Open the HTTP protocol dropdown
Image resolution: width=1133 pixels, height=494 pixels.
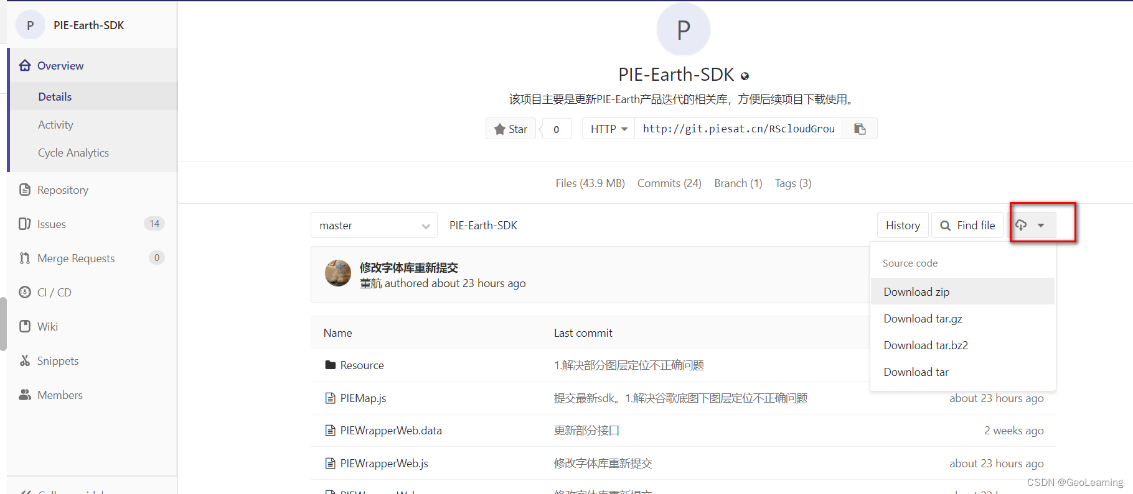pyautogui.click(x=608, y=129)
